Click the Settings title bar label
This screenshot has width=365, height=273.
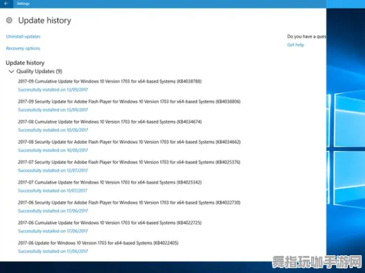[x=23, y=4]
